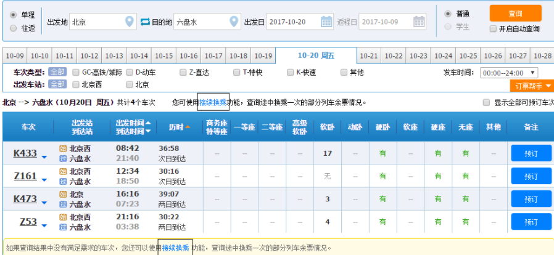Switch to the 10-19 date tab
The height and width of the screenshot is (255, 554).
point(263,55)
